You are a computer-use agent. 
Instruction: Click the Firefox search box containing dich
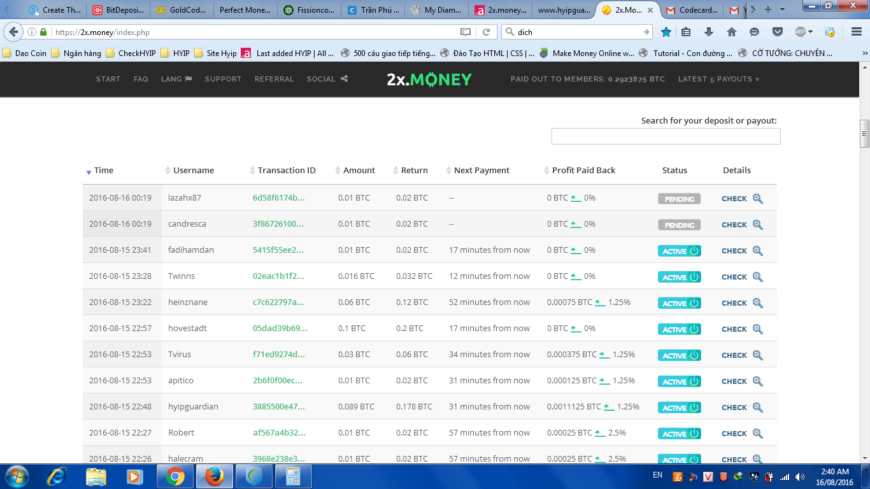coord(578,32)
